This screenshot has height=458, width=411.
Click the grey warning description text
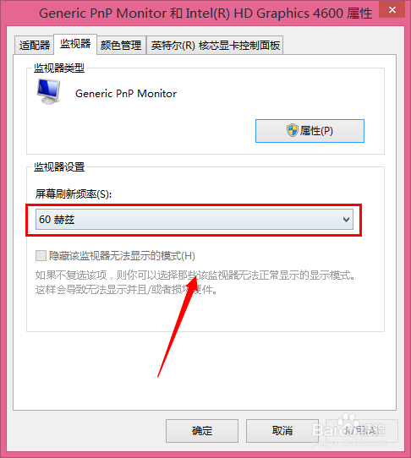click(x=195, y=282)
